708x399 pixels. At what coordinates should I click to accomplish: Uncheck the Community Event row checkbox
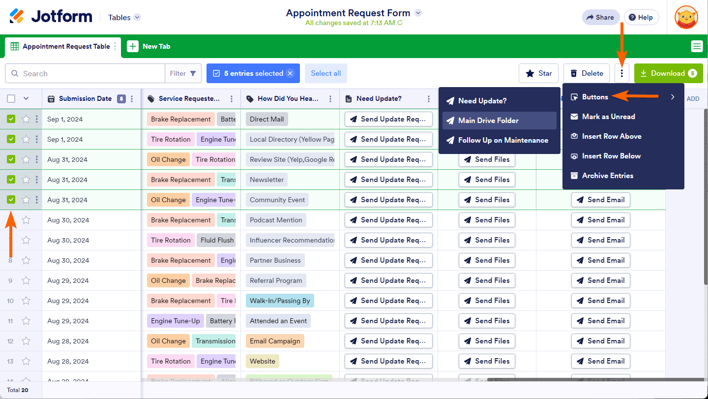tap(11, 200)
